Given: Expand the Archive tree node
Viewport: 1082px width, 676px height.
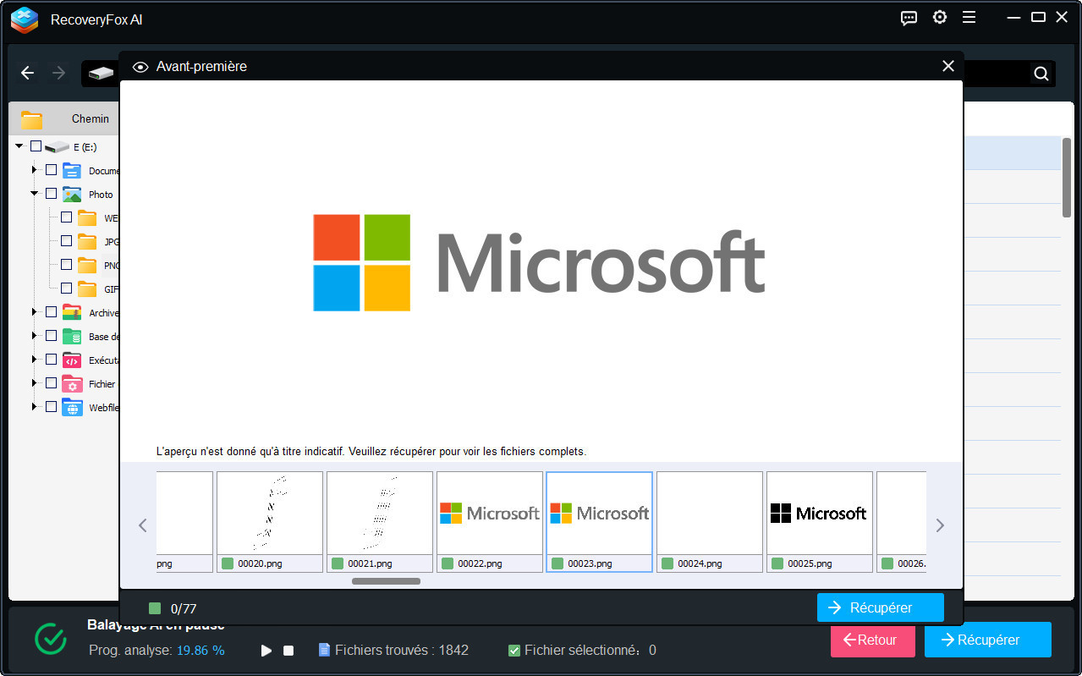Looking at the screenshot, I should pos(35,312).
